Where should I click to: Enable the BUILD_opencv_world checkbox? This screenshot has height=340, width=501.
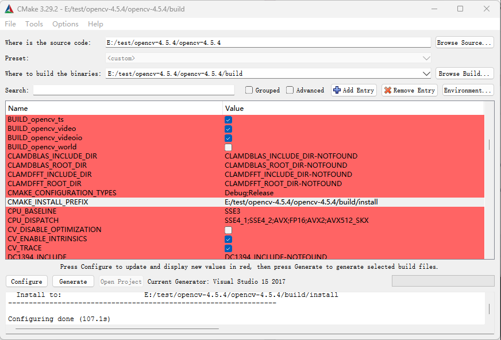click(228, 146)
